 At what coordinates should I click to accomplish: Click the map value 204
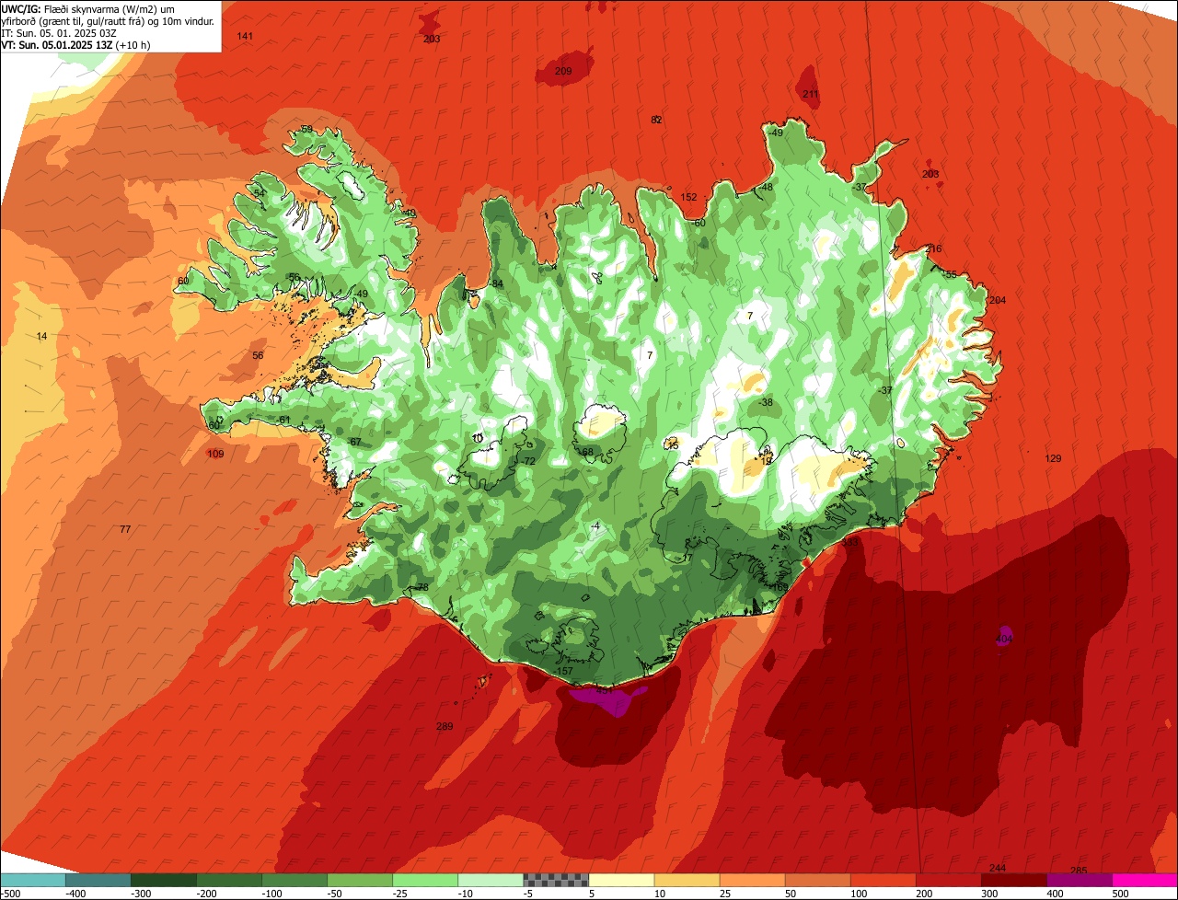(998, 300)
